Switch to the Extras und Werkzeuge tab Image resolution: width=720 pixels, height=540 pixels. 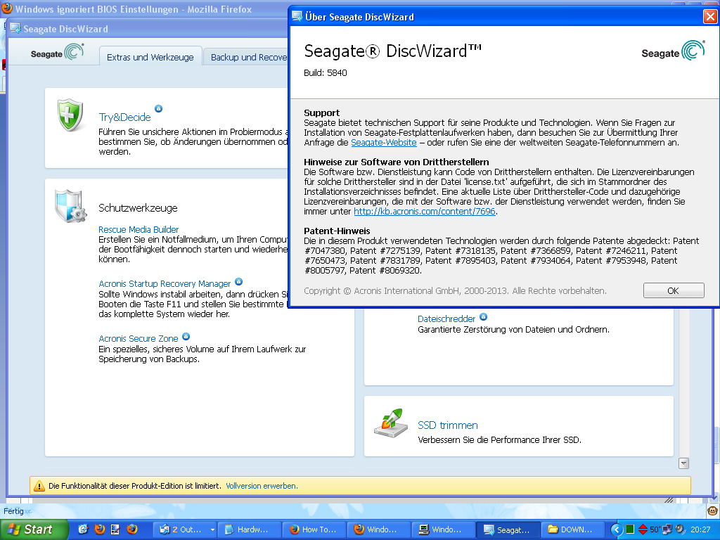(150, 57)
